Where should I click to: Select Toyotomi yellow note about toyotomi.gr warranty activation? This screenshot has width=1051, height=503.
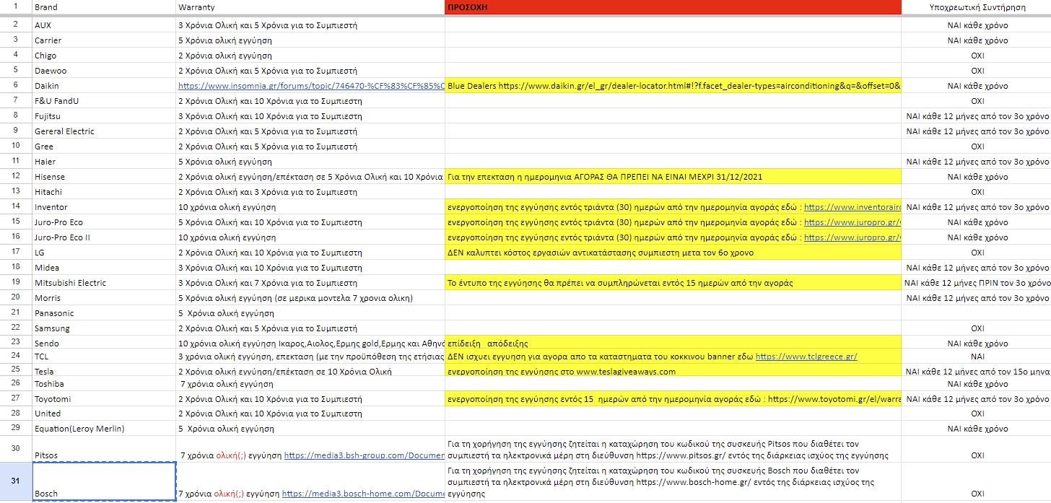pos(673,399)
